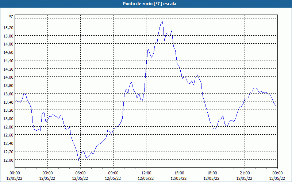Click the 06:00 time axis label
This screenshot has width=292, height=182.
[x=80, y=173]
